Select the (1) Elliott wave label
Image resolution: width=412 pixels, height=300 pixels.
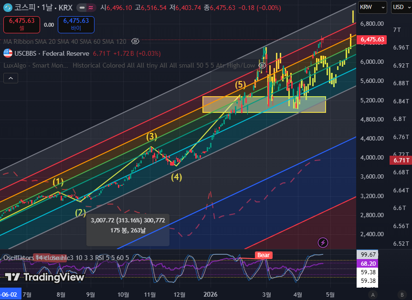58,181
